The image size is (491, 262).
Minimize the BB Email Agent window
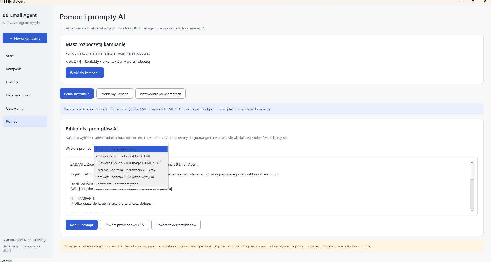(461, 2)
